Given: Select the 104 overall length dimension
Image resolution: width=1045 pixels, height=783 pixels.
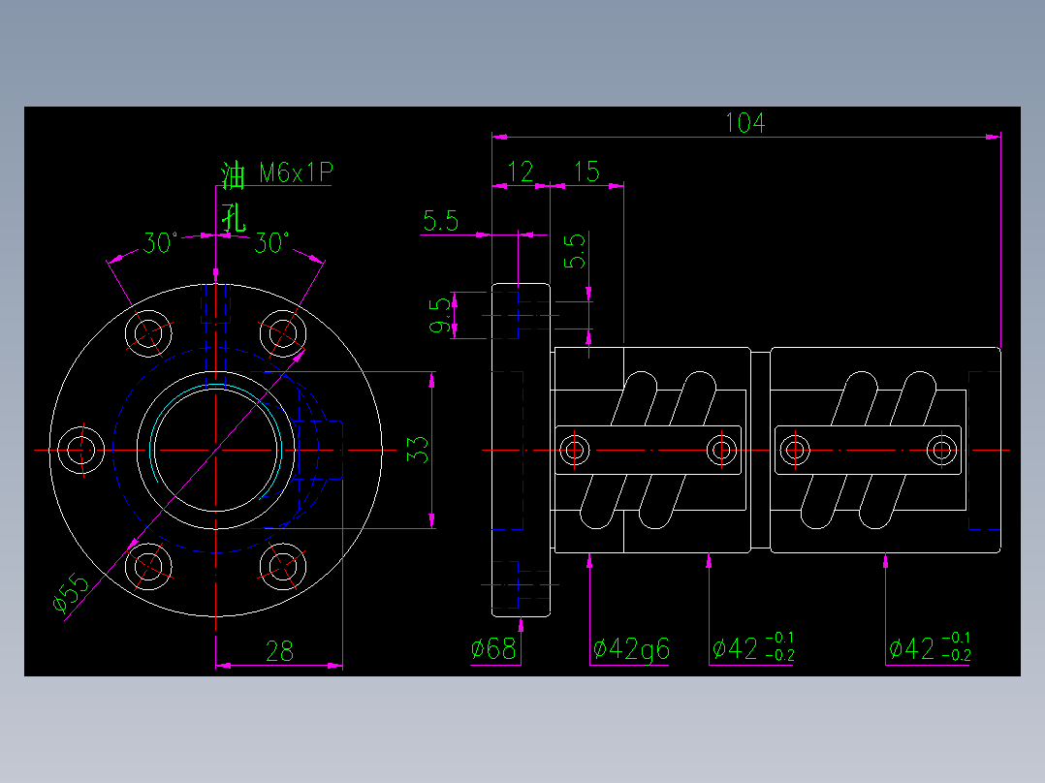Looking at the screenshot, I should [x=746, y=124].
